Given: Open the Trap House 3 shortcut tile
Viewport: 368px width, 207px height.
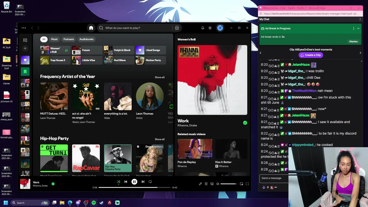Looking at the screenshot, I should 55,60.
